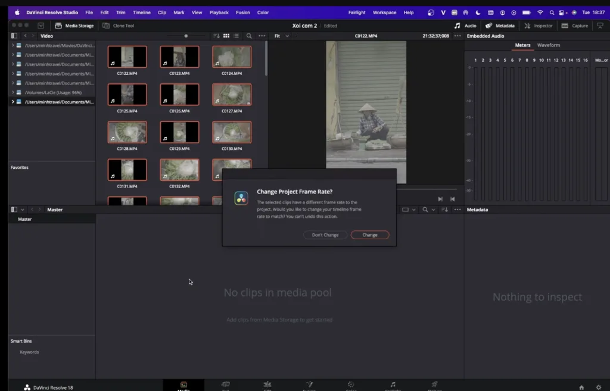Select the C0122.MP4 clip thumbnail
Image resolution: width=610 pixels, height=391 pixels.
(x=127, y=57)
